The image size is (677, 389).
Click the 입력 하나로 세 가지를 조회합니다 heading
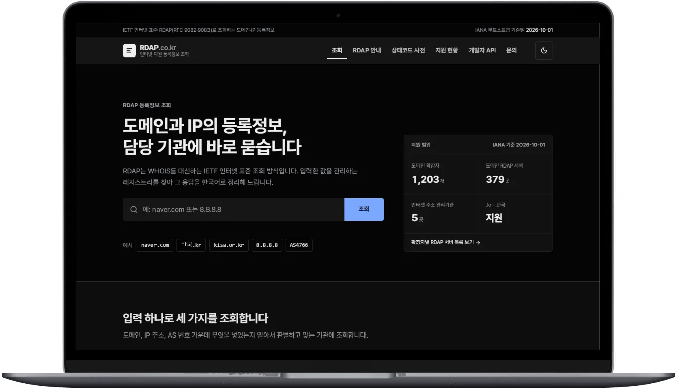coord(195,318)
